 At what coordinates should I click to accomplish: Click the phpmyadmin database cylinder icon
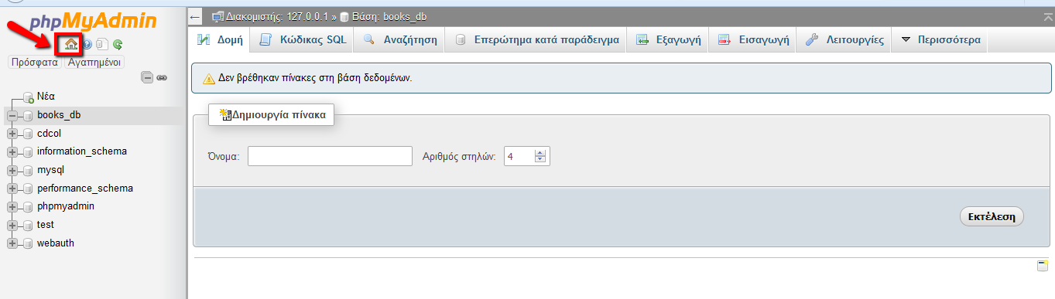(28, 207)
